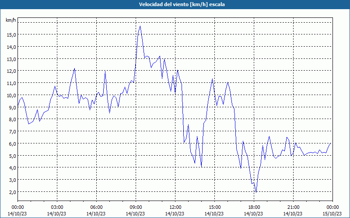350x218 pixels.
Task: Click the chart title "Velocidad del viento [km/h] escala"
Action: click(182, 4)
